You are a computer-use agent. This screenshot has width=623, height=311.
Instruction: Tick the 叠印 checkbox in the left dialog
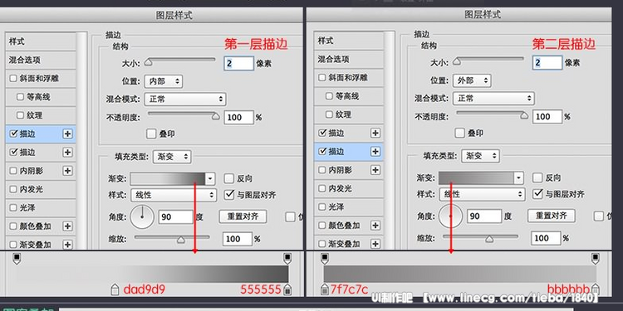pos(151,134)
